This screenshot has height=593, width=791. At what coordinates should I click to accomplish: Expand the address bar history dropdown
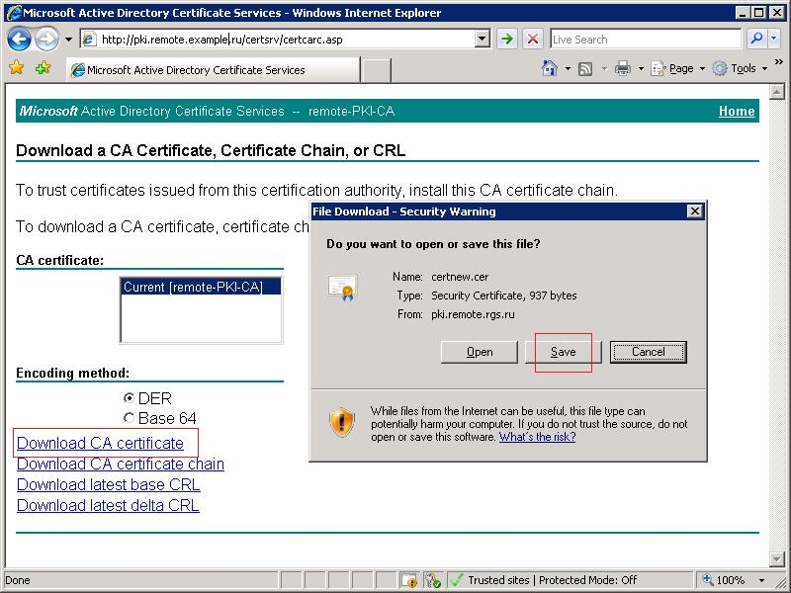coord(483,40)
